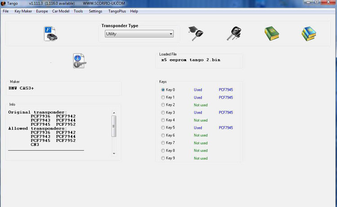
Task: Click the loaded file name x5 eeprom tango 2.bin
Action: point(191,60)
